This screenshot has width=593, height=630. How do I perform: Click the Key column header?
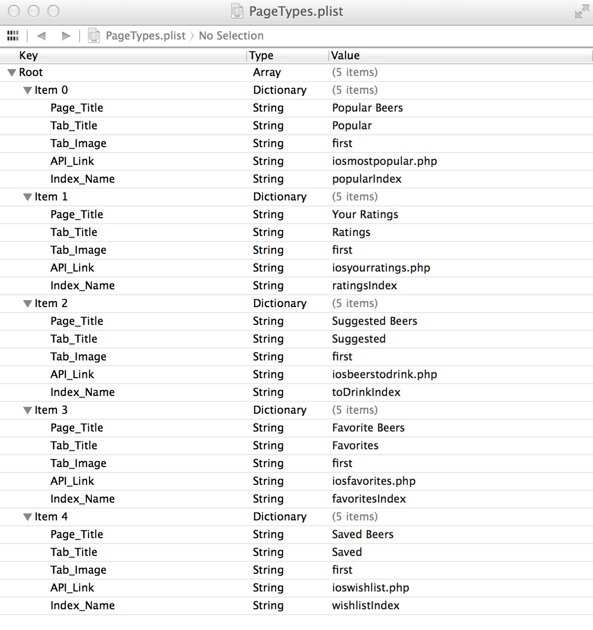point(124,55)
